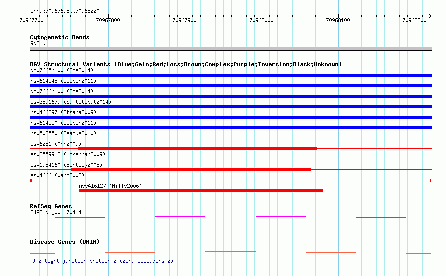Click the nsv614550 (Cooper2011) variant label
Viewport: 446px width, 276px height.
point(63,123)
